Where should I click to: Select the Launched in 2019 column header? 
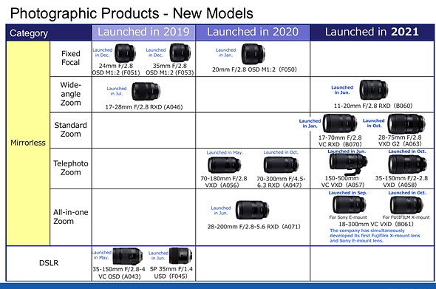point(143,33)
